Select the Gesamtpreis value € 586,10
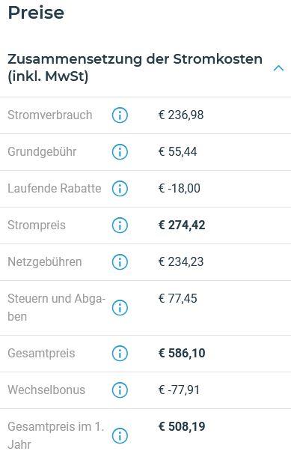Image resolution: width=291 pixels, height=457 pixels. [x=182, y=354]
